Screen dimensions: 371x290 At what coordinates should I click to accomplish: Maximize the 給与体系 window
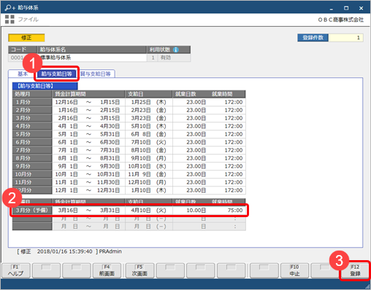click(x=346, y=8)
